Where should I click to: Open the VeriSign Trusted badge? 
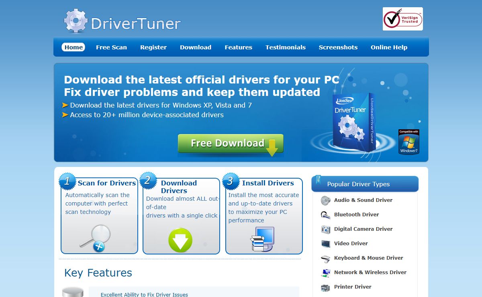coord(403,19)
